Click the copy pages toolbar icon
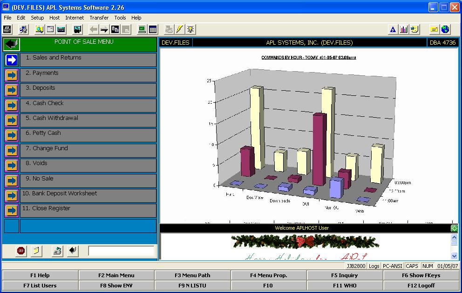Viewport: 462px width, 293px height. coord(115,29)
